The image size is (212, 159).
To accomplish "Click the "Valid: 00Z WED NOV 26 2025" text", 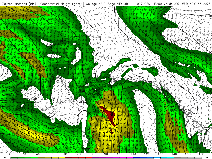I will tap(187, 4).
